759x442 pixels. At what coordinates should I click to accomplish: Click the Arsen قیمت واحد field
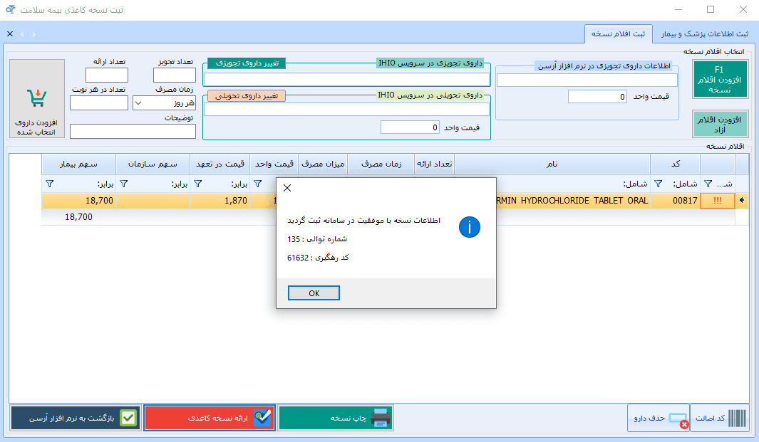pyautogui.click(x=597, y=97)
